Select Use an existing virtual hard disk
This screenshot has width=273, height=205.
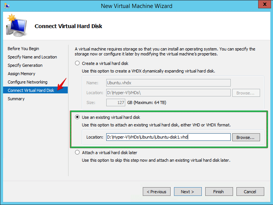(x=77, y=117)
